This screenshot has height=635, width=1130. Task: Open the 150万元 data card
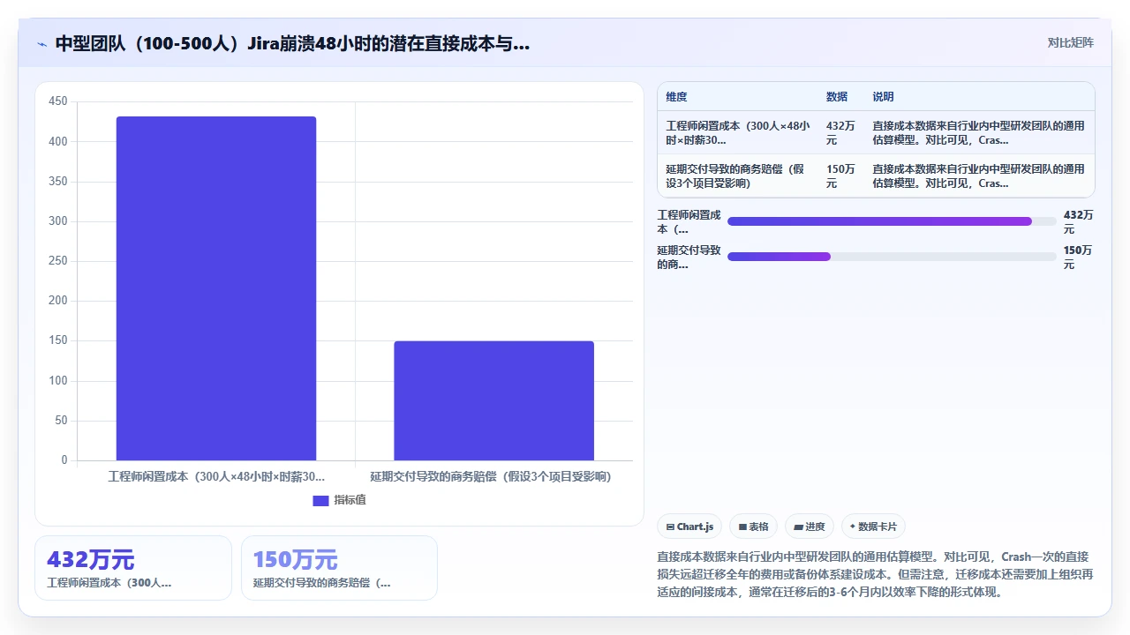click(339, 568)
